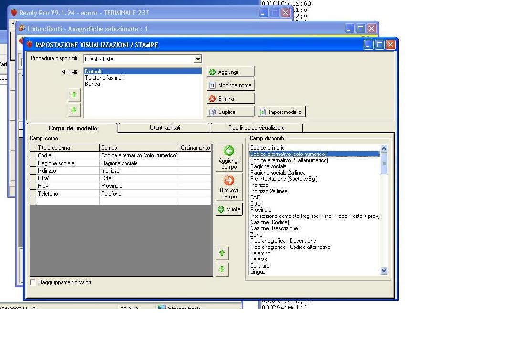Close the Ready Pro main window
Viewport: 515px width, 350px height.
[286, 13]
